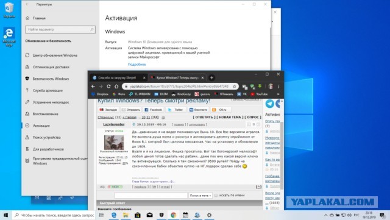Viewport: 390px width, 220px height.
Task: Open the Windows Start menu
Action: point(5,215)
